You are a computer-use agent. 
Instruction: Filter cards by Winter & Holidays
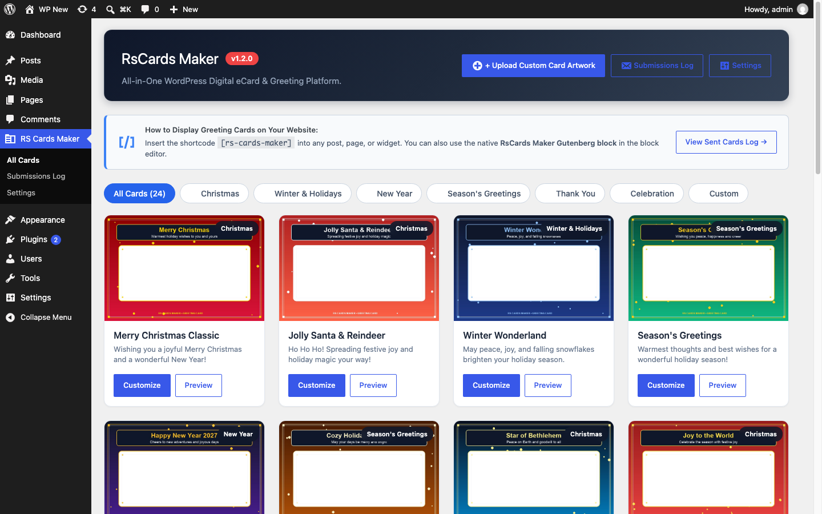[x=303, y=194]
